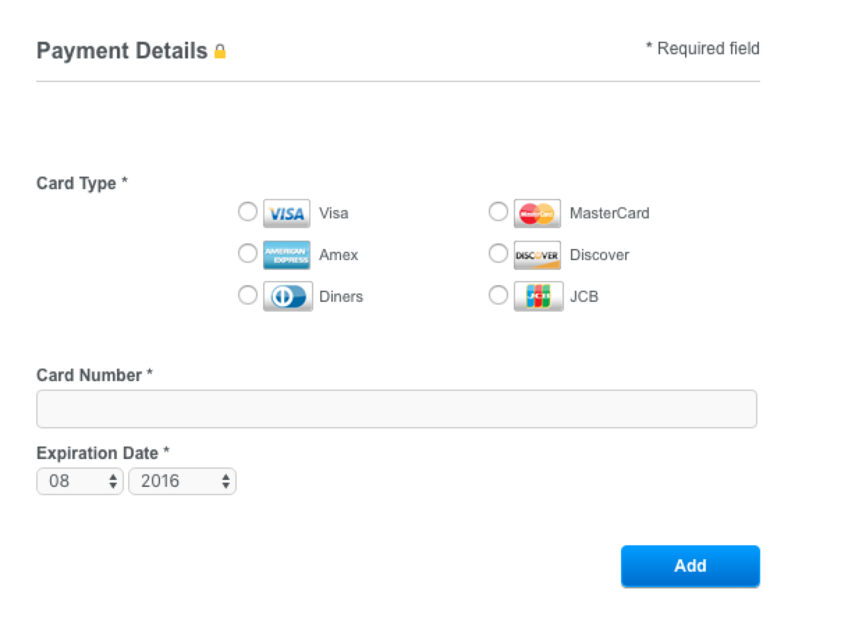Image resolution: width=841 pixels, height=619 pixels.
Task: Click the MasterCard logo icon
Action: tap(537, 214)
